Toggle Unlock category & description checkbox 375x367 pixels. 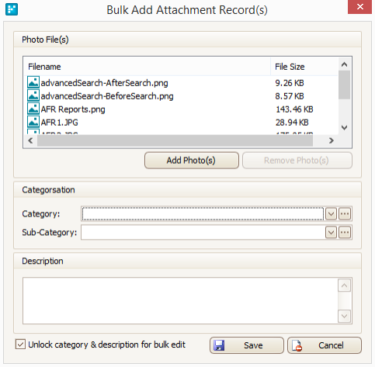[x=20, y=344]
